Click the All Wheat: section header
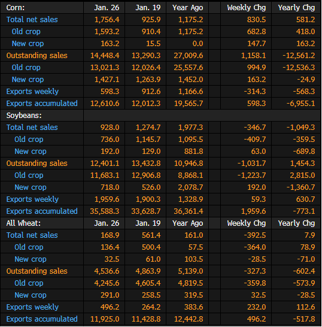Viewport: 322px width, 327px height. click(x=23, y=223)
